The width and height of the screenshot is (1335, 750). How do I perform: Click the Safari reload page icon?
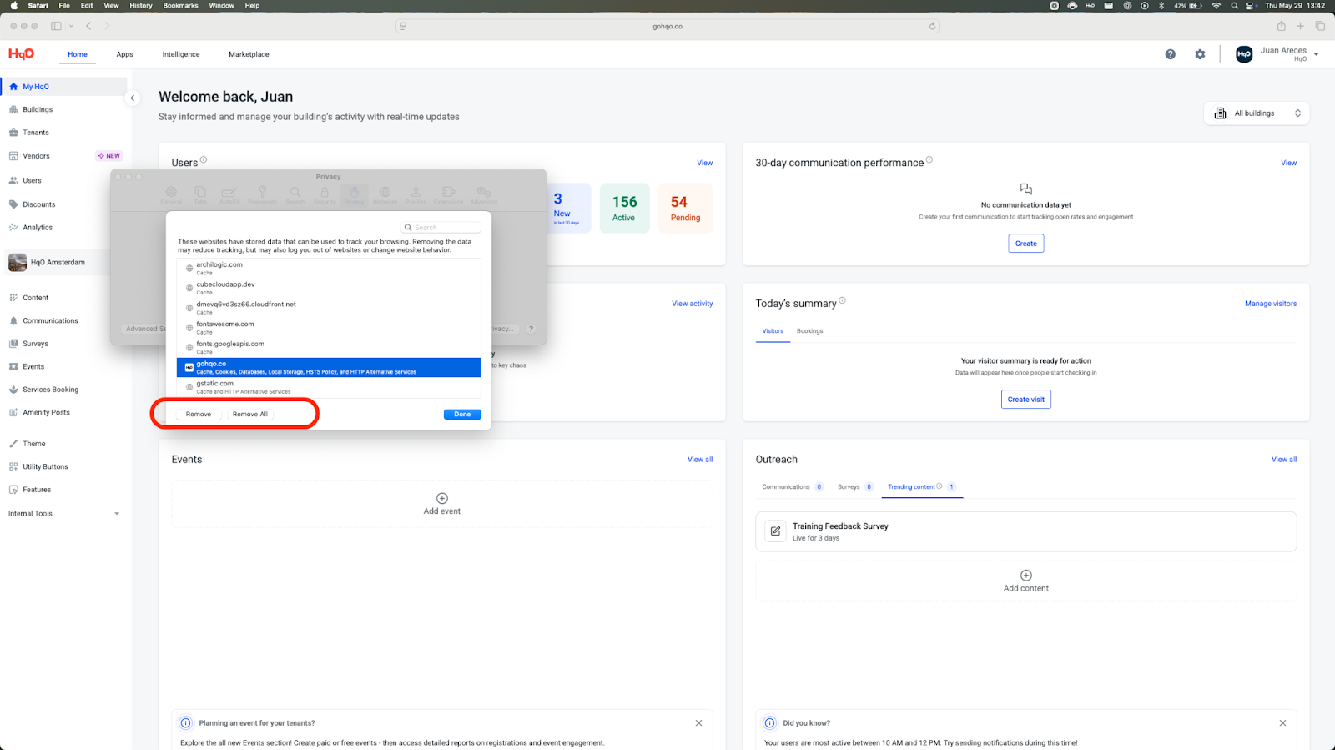(x=932, y=26)
